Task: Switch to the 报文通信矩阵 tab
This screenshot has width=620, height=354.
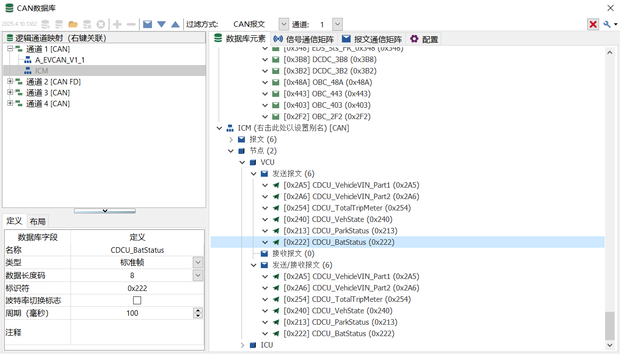Action: pyautogui.click(x=372, y=39)
